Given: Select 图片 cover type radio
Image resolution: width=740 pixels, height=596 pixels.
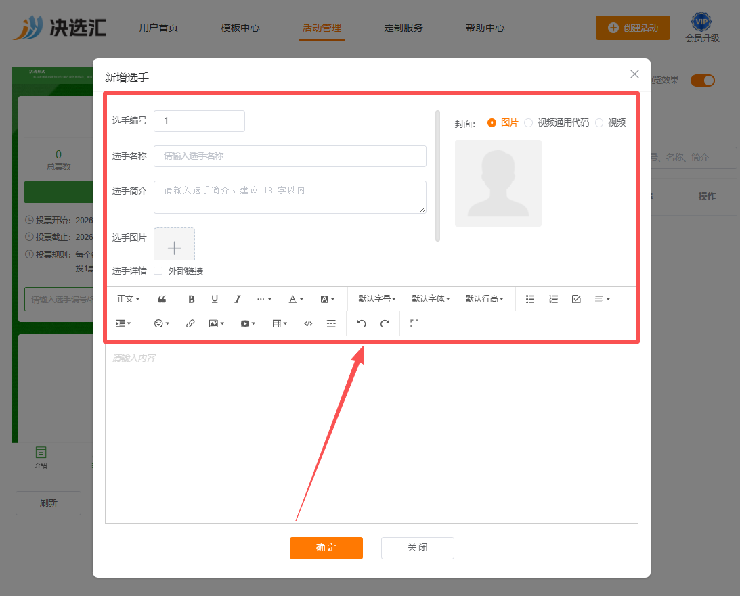Looking at the screenshot, I should click(x=492, y=122).
